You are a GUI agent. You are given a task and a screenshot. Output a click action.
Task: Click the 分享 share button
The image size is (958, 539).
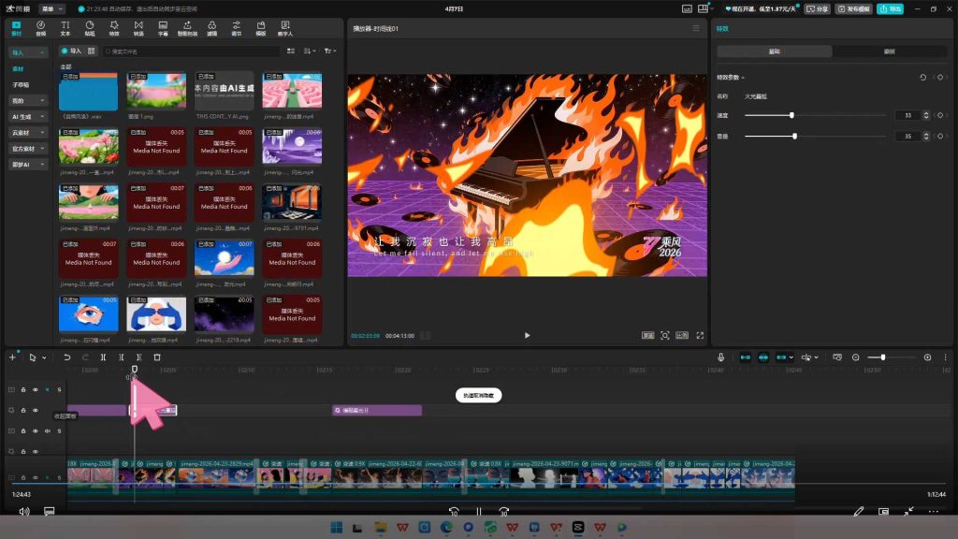pyautogui.click(x=818, y=9)
